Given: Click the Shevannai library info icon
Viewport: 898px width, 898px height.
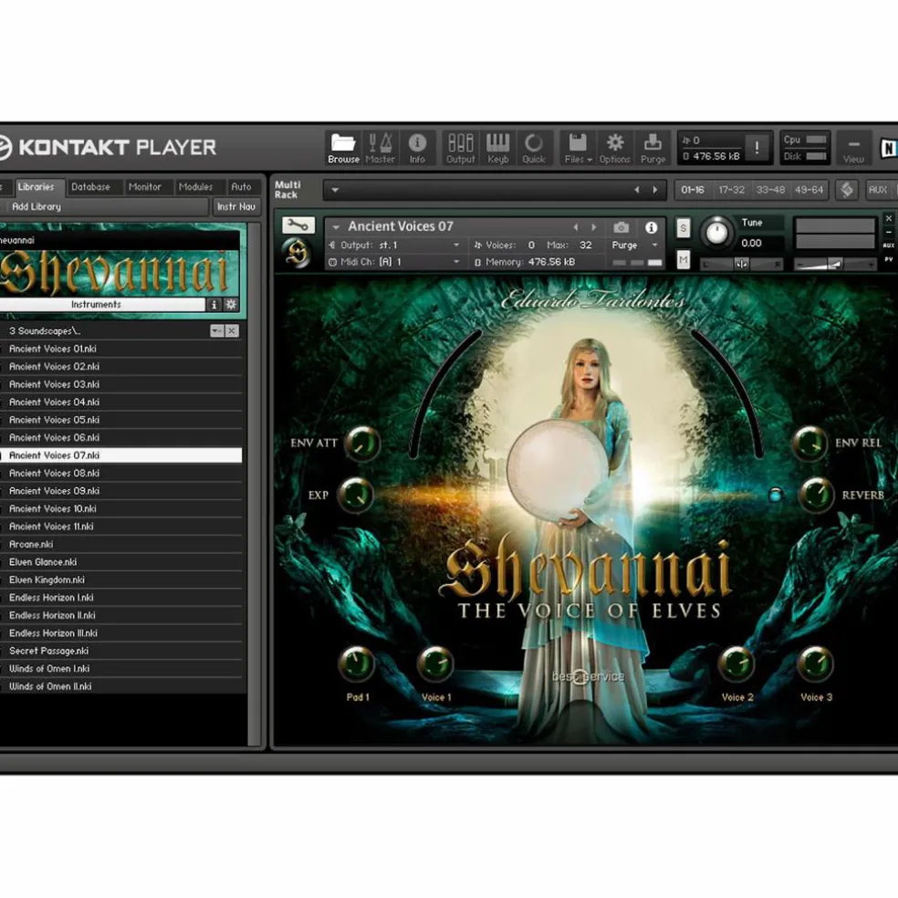Looking at the screenshot, I should 214,305.
